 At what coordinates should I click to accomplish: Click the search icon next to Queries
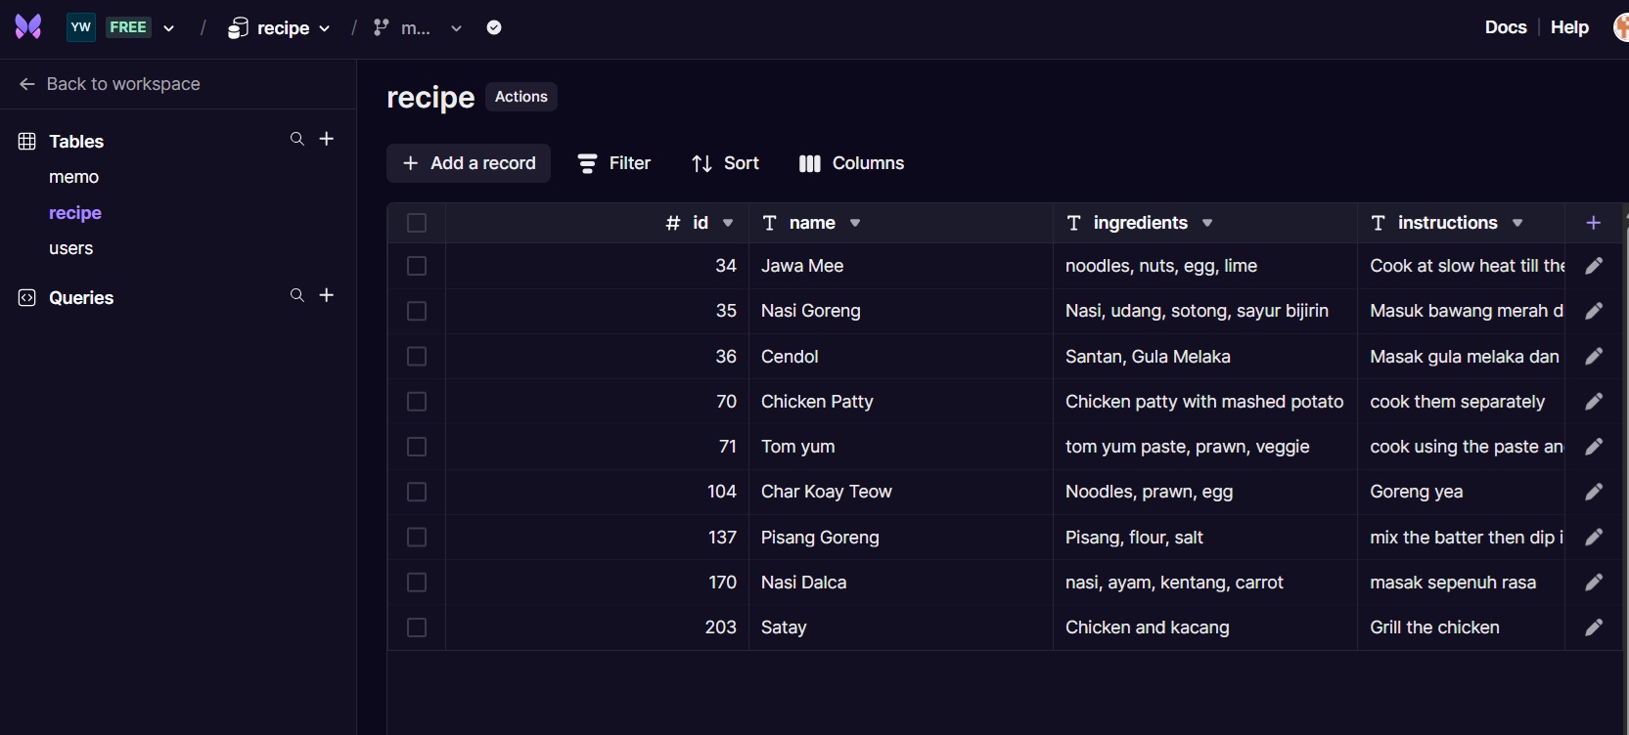pyautogui.click(x=296, y=296)
